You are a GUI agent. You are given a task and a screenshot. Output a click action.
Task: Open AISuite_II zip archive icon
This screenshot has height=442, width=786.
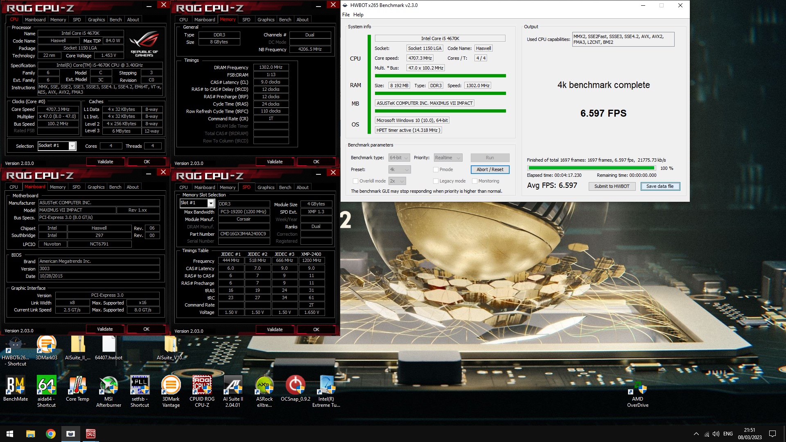pos(78,348)
